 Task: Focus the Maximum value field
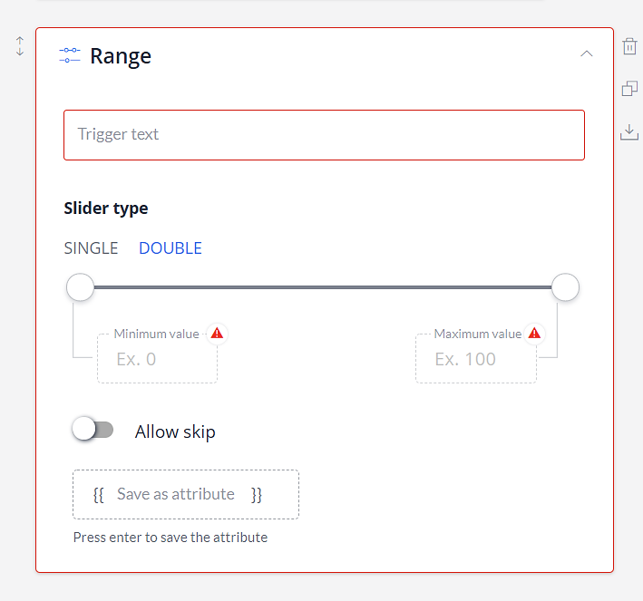pyautogui.click(x=476, y=359)
